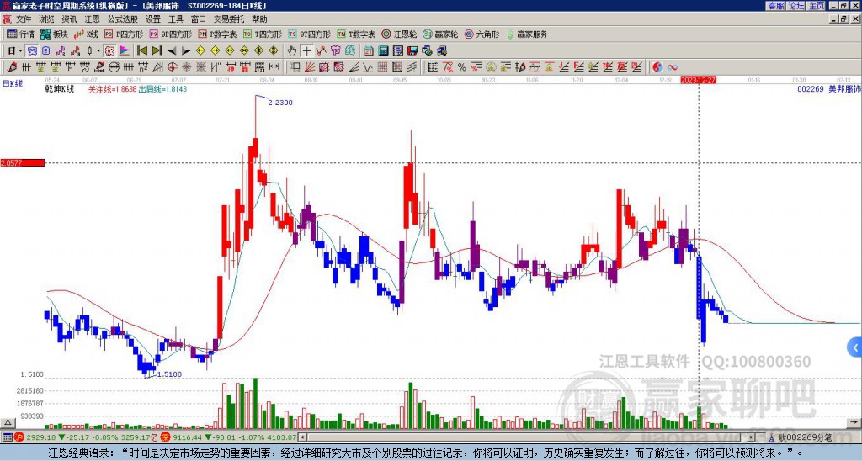Open the calendar date icon

[369, 50]
